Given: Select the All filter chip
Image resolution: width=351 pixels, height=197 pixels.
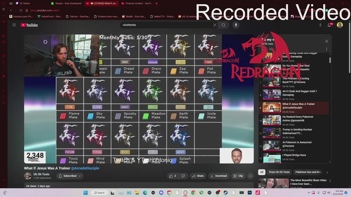Looking at the screenshot, I should click(262, 172).
